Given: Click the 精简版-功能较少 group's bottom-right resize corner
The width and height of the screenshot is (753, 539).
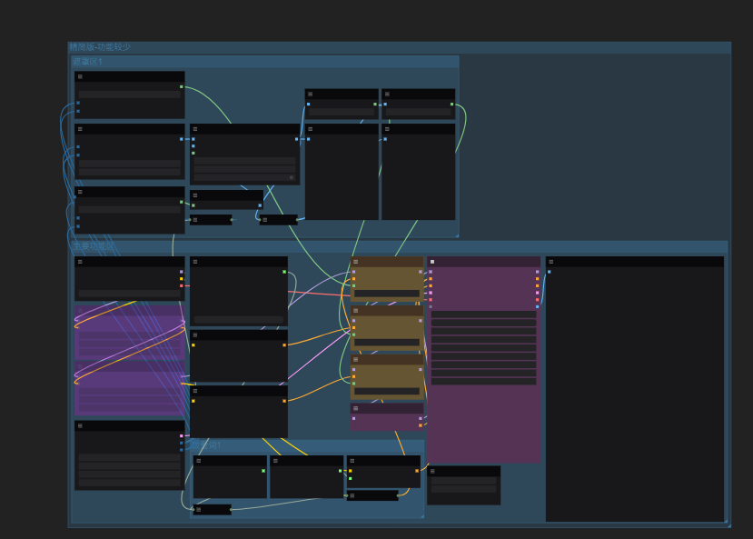Looking at the screenshot, I should (729, 525).
